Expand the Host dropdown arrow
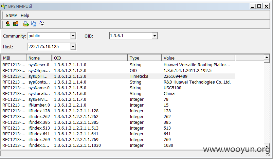Viewport: 273px width, 159px height. [73, 47]
